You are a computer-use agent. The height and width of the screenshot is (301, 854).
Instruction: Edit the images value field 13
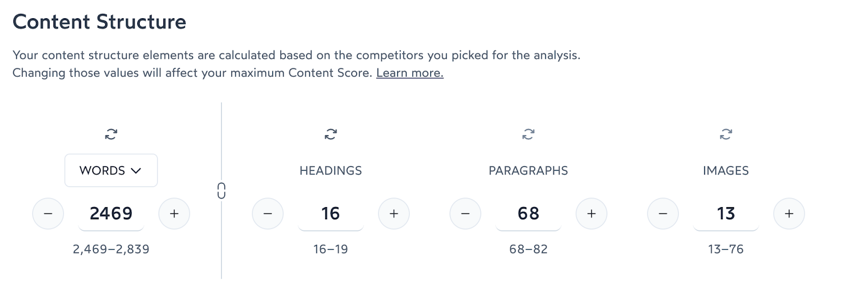tap(725, 213)
